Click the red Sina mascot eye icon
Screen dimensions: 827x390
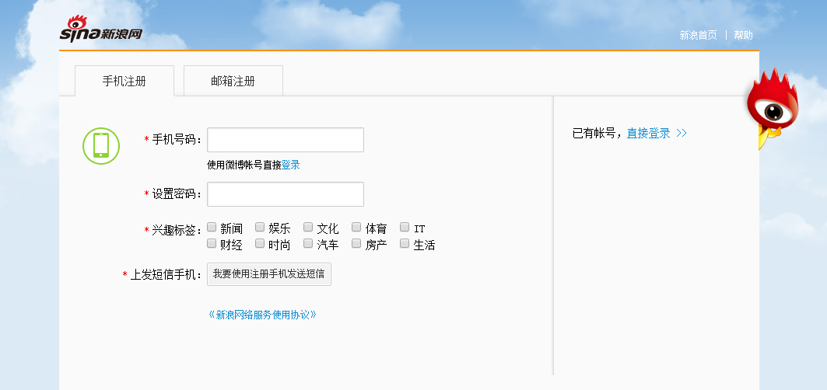click(772, 110)
